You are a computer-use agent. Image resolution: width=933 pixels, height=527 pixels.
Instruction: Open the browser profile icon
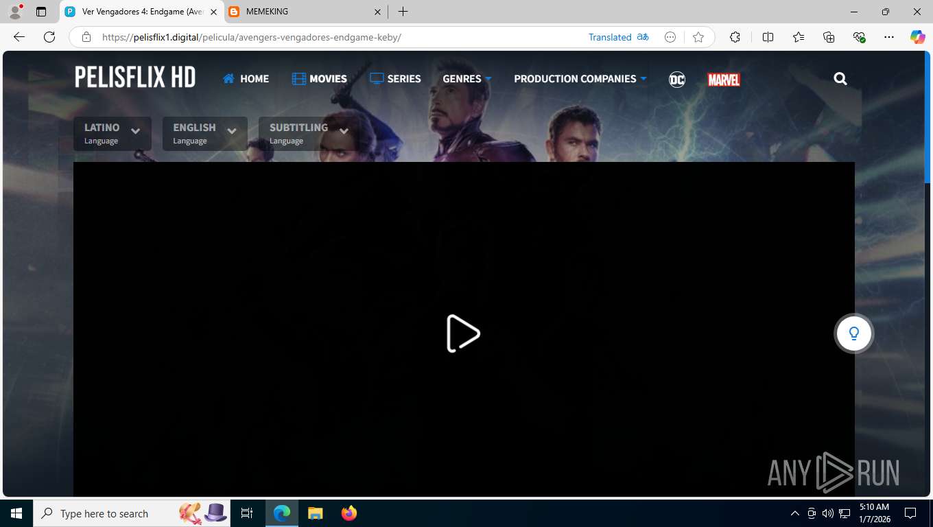(x=14, y=12)
